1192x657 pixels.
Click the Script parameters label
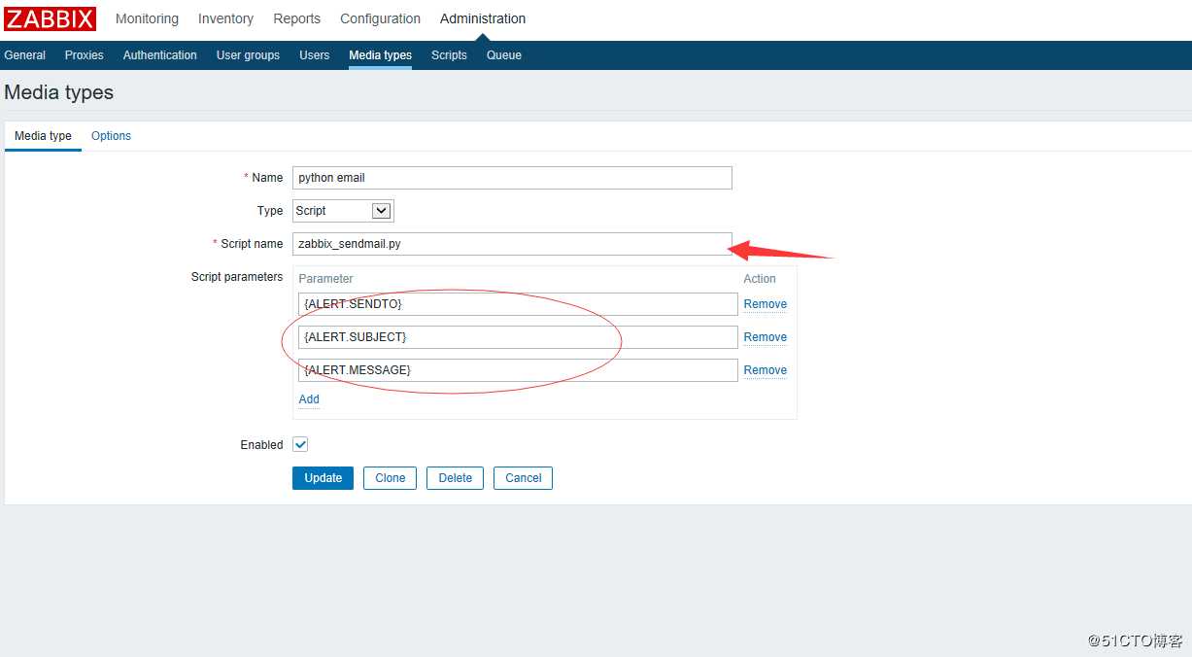(237, 277)
